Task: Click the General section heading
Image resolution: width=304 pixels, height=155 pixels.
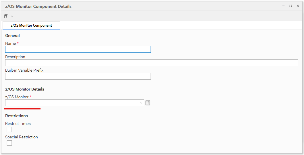Action: coord(12,36)
